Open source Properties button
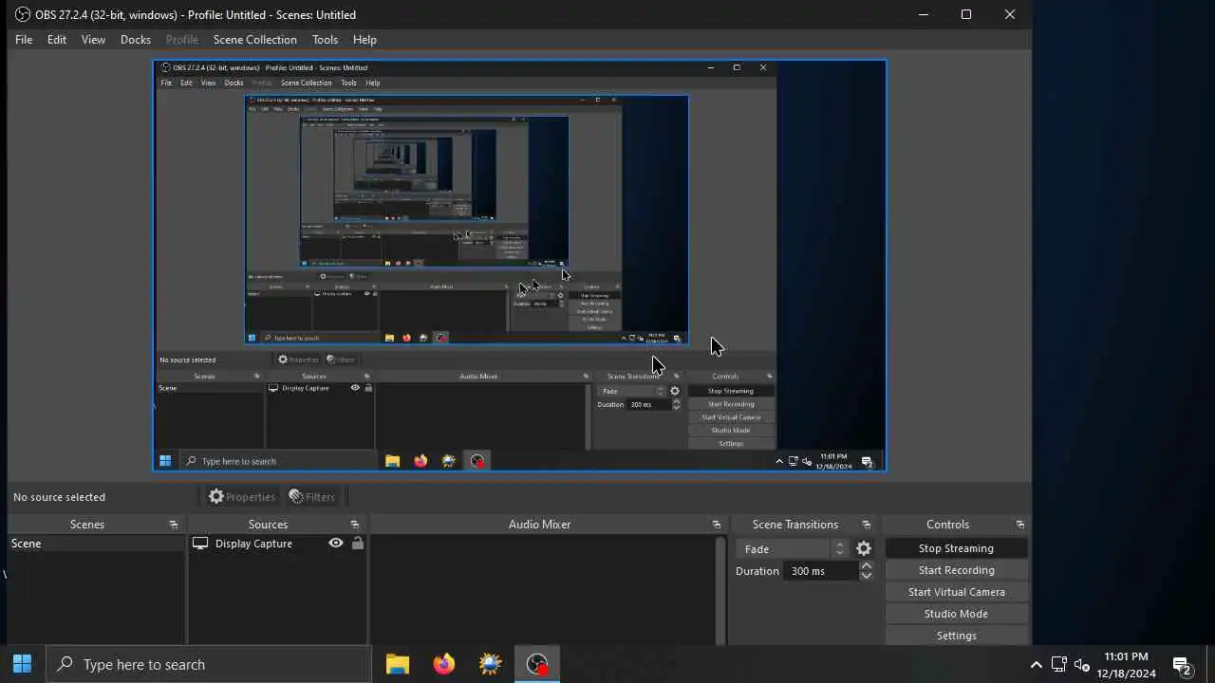This screenshot has width=1215, height=683. tap(242, 496)
